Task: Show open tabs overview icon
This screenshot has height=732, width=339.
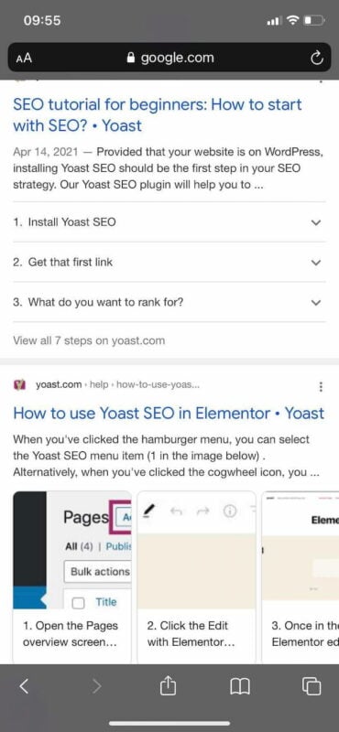Action: pyautogui.click(x=312, y=685)
